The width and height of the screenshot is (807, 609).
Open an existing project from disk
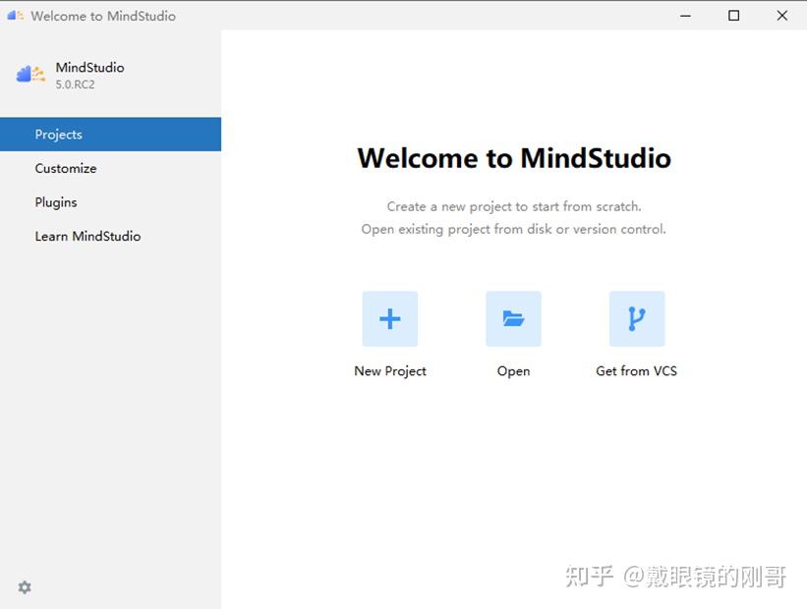(512, 370)
